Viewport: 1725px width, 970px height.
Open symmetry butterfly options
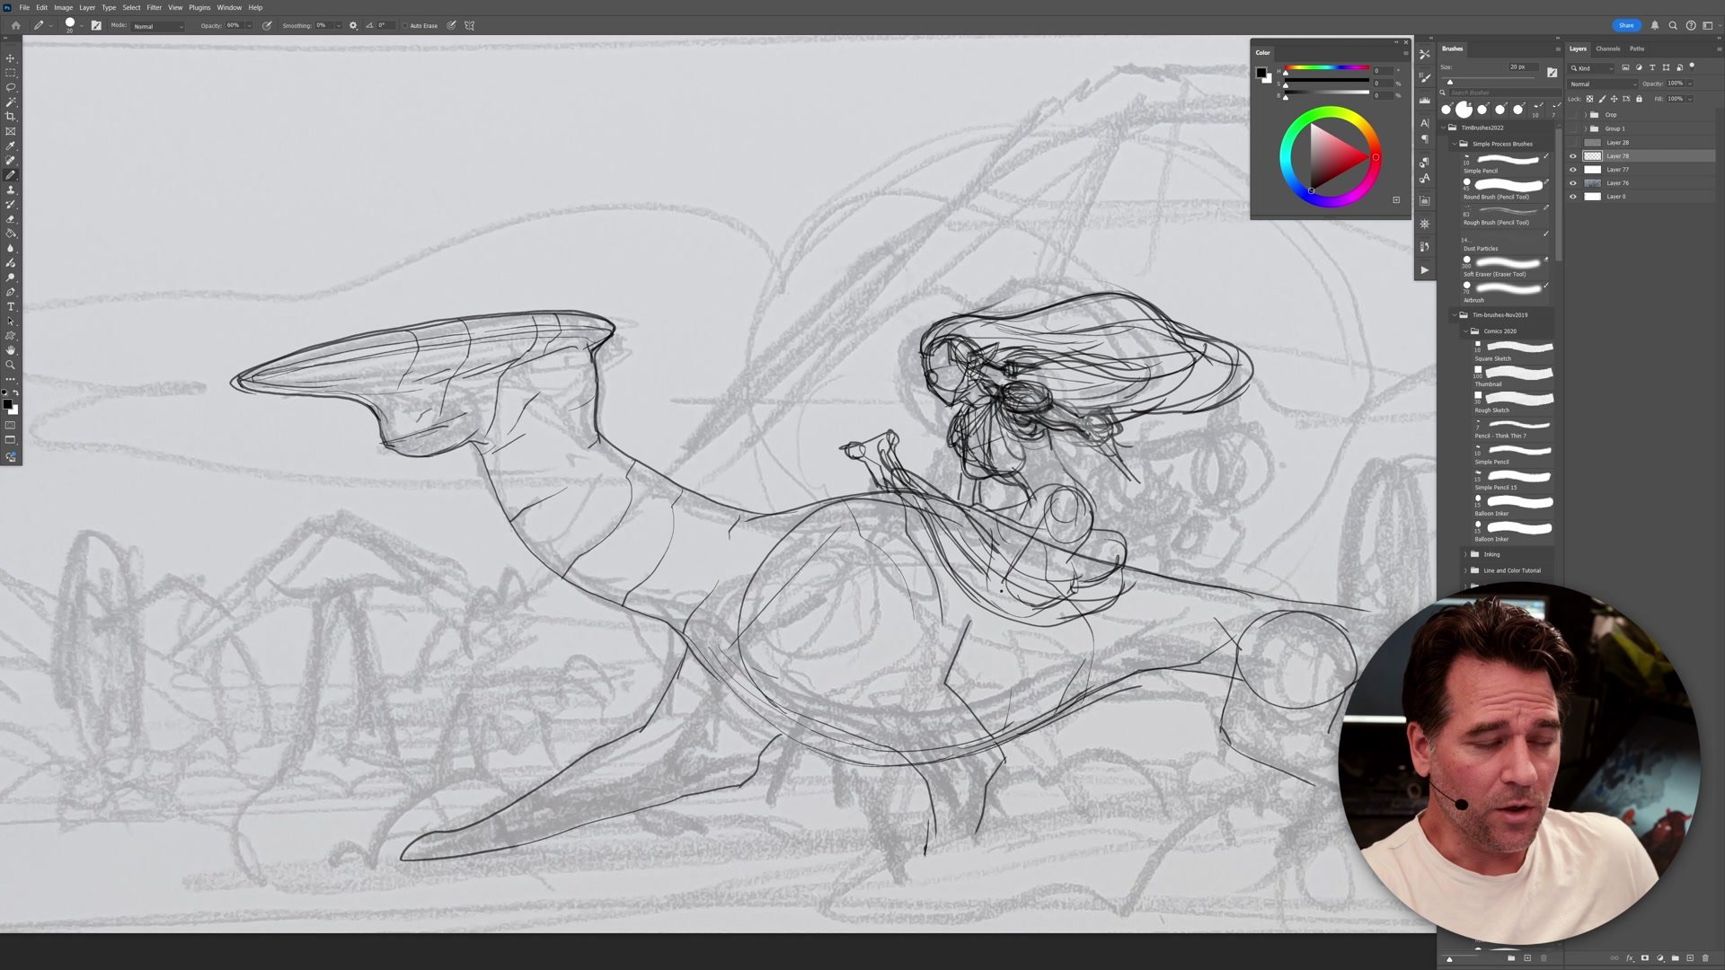click(x=469, y=26)
